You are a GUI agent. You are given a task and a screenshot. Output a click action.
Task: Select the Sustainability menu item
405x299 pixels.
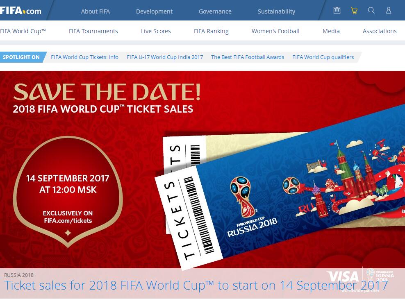coord(276,11)
